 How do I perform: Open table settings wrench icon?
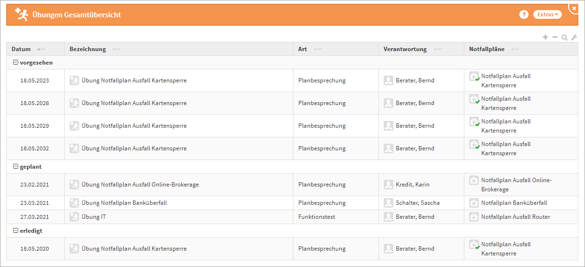click(x=574, y=37)
